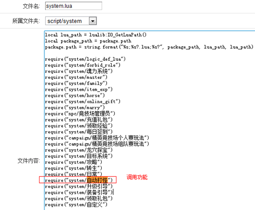Click the line requiring system/logic_def_lua
255x210 pixels.
[x=85, y=59]
